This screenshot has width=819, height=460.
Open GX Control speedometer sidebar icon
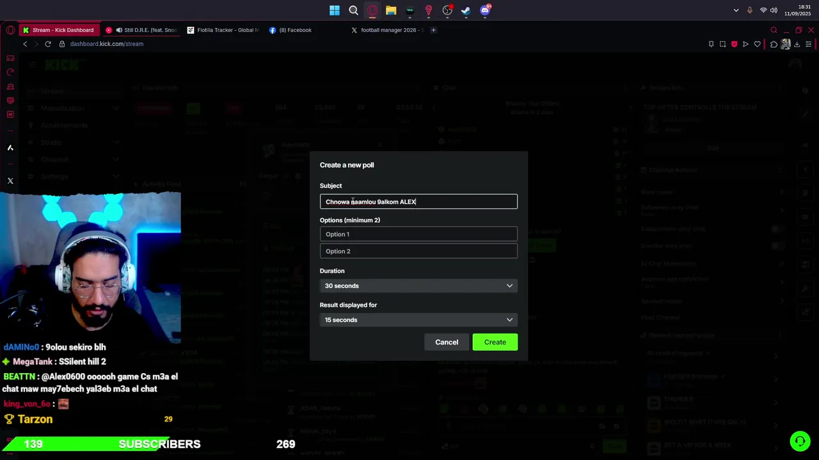[10, 72]
